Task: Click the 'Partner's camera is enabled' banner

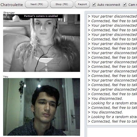Action: [41, 16]
